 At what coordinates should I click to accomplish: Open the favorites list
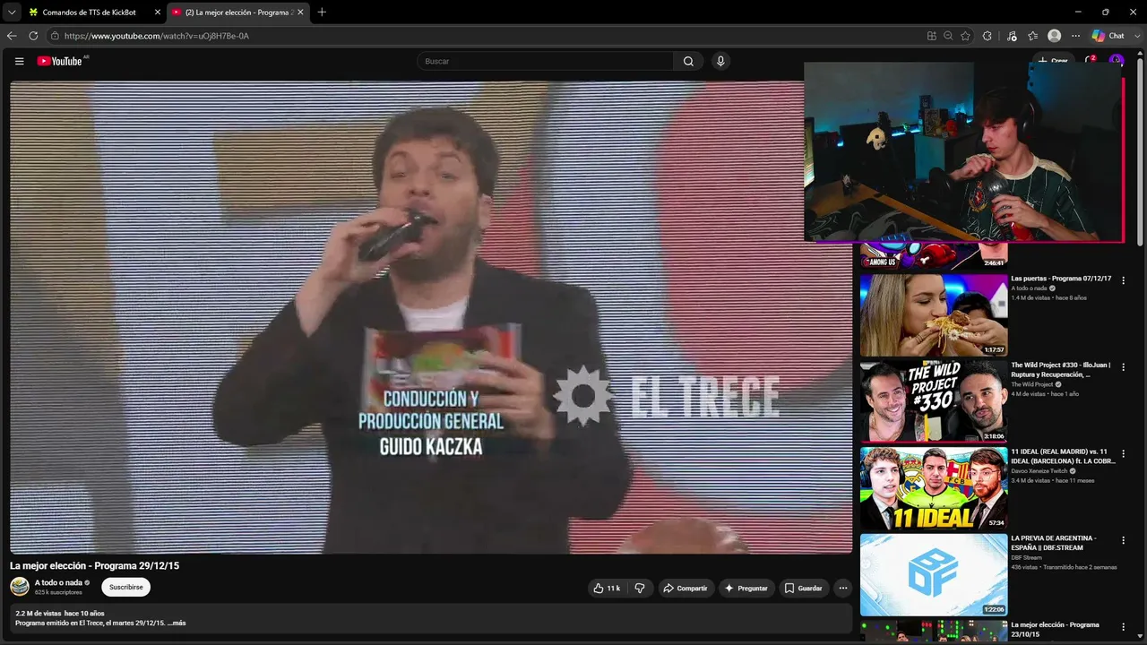pos(1033,36)
